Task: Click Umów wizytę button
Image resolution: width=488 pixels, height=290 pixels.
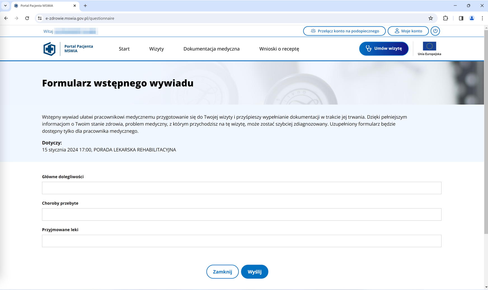Action: [384, 49]
